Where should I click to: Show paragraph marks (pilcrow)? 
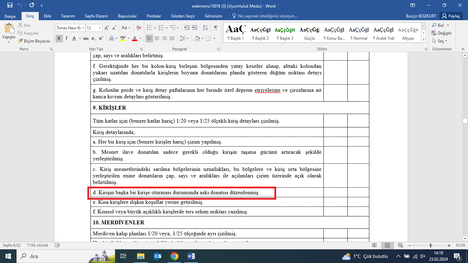point(215,28)
